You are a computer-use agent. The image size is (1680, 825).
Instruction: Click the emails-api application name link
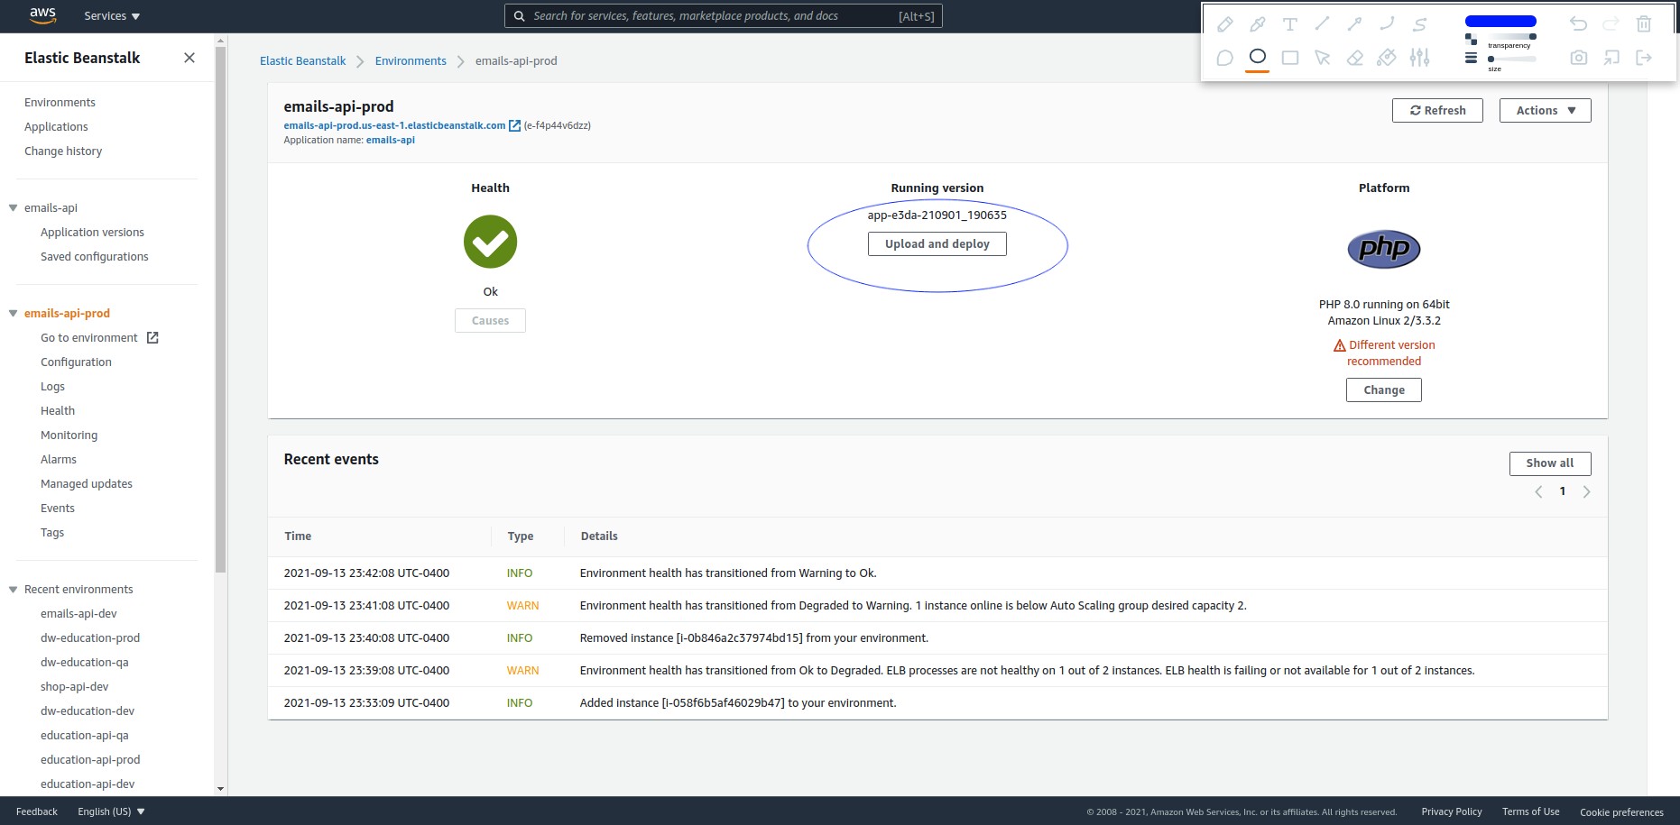391,140
